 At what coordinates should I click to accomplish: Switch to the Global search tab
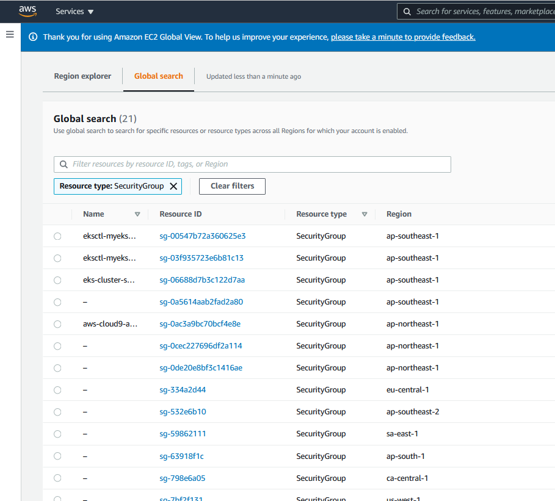(x=158, y=76)
